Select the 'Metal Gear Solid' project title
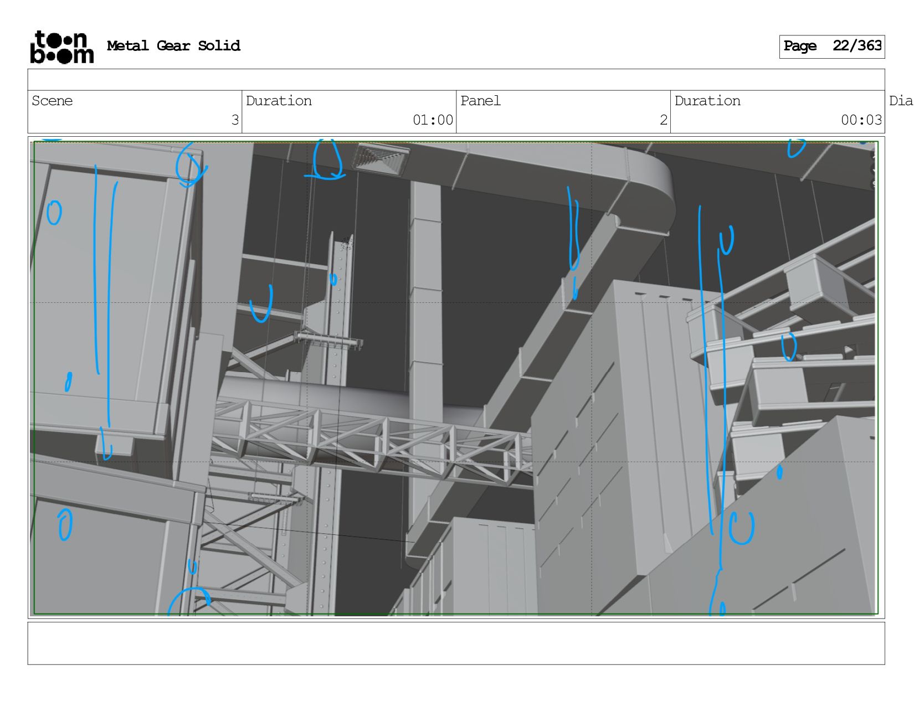 173,46
